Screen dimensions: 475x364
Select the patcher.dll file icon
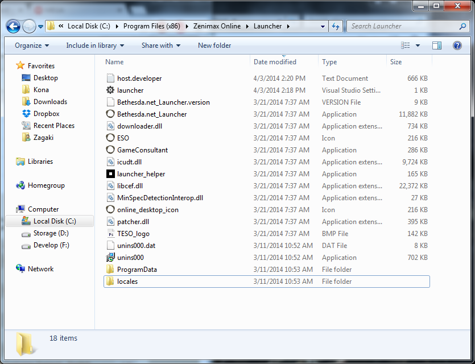pyautogui.click(x=110, y=222)
